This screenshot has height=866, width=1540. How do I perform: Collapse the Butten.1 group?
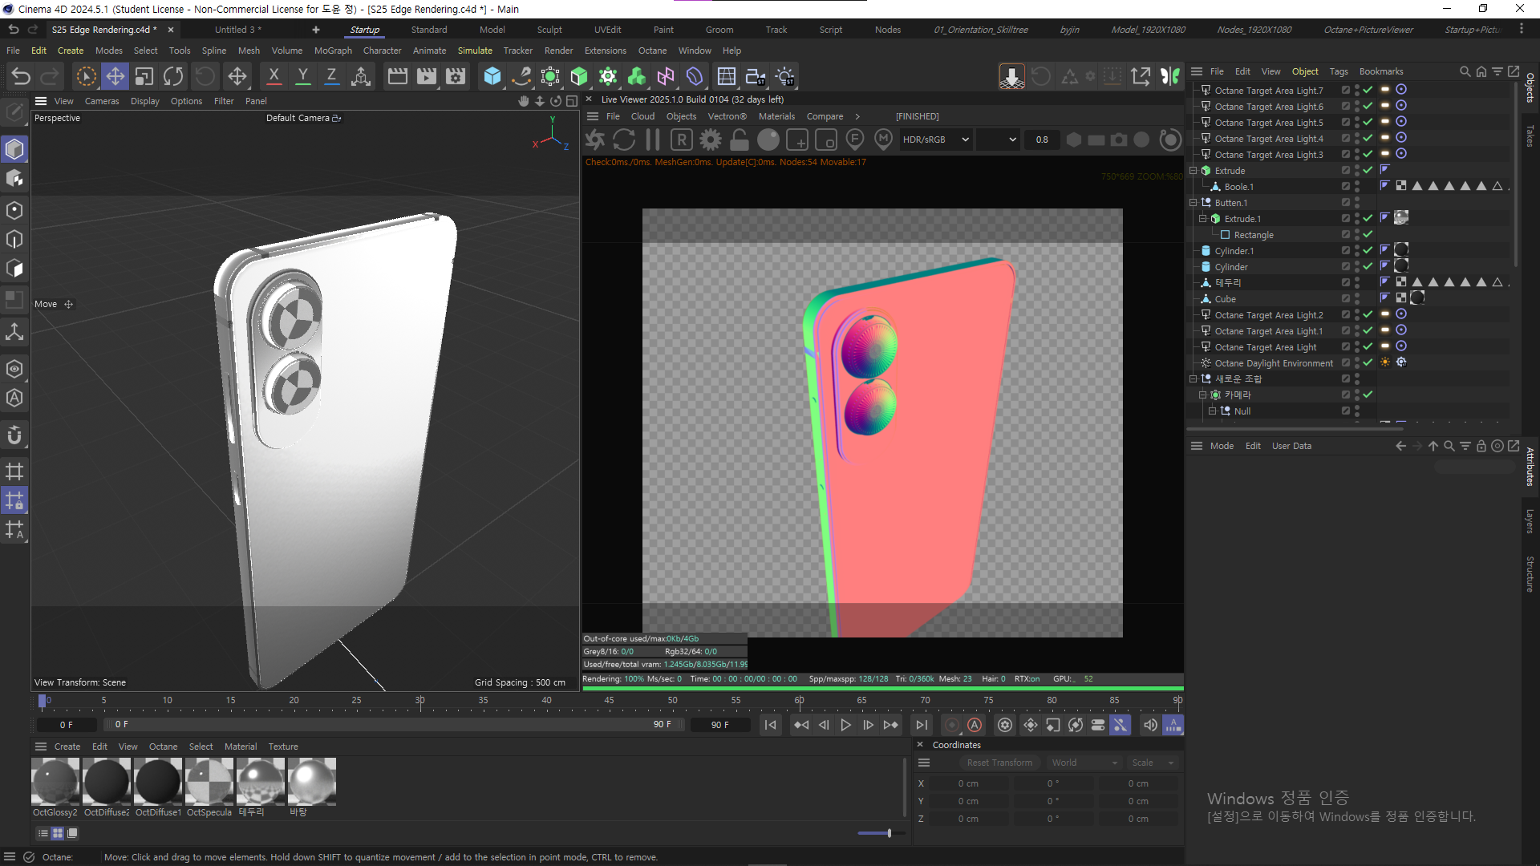click(1193, 202)
